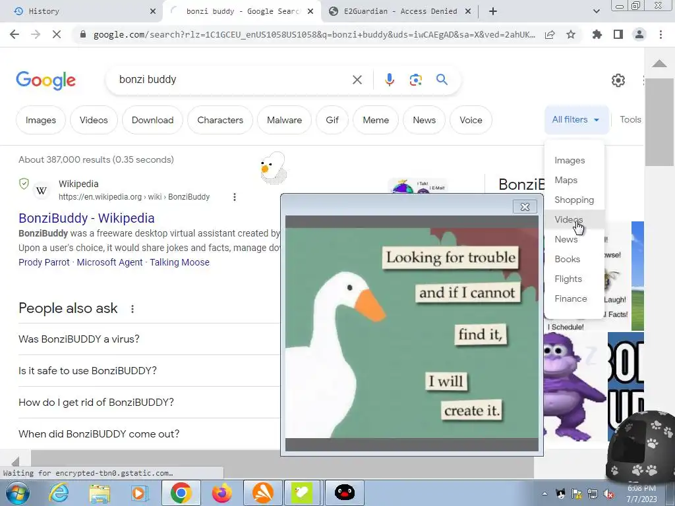Click the share page icon in address bar
The image size is (675, 506).
coord(550,35)
